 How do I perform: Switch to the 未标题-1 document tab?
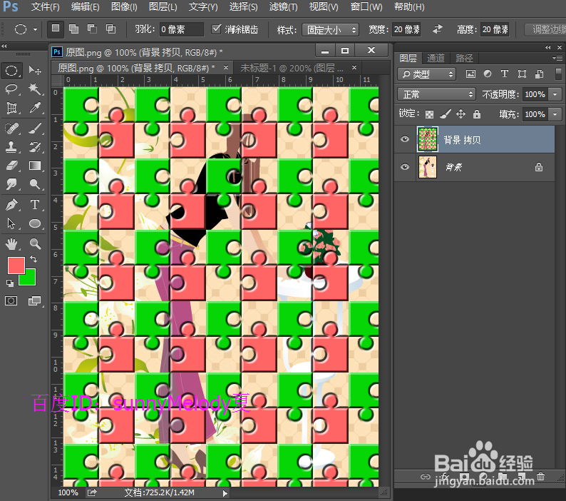click(x=292, y=68)
